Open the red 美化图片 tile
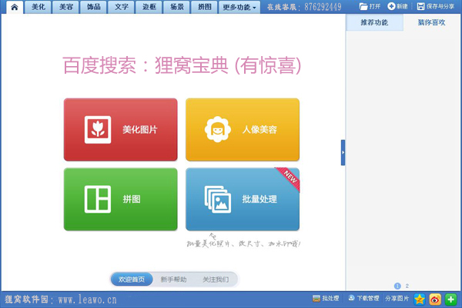Image resolution: width=462 pixels, height=308 pixels. pos(121,130)
